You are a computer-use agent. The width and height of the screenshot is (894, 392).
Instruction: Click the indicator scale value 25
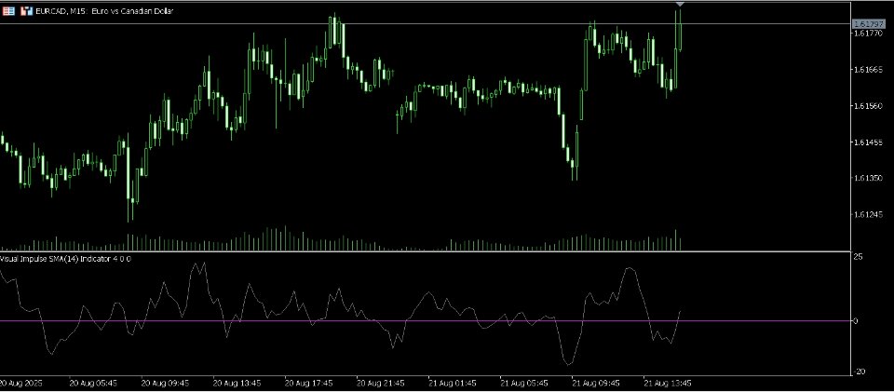[858, 257]
